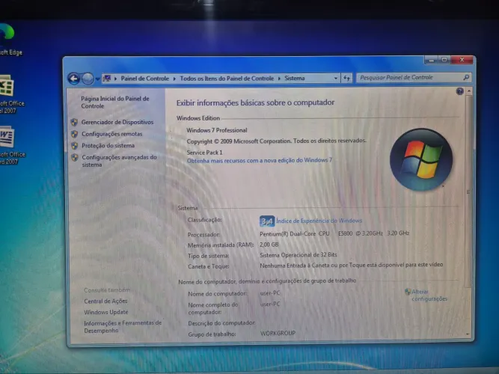Click the Forward navigation arrow button

click(x=88, y=79)
